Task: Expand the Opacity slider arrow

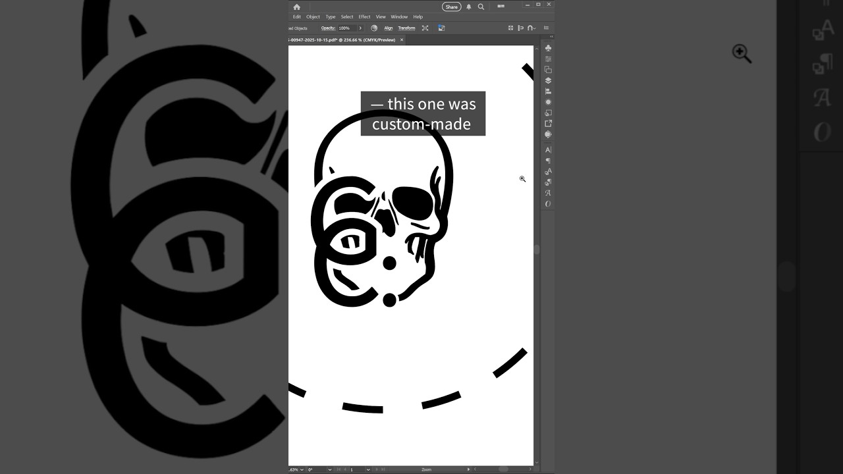Action: point(360,28)
